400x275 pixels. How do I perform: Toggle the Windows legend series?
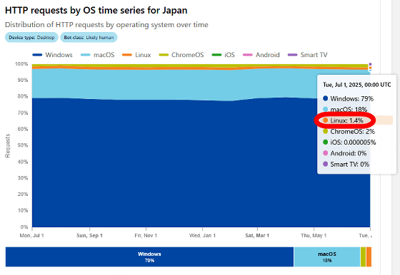click(x=52, y=55)
